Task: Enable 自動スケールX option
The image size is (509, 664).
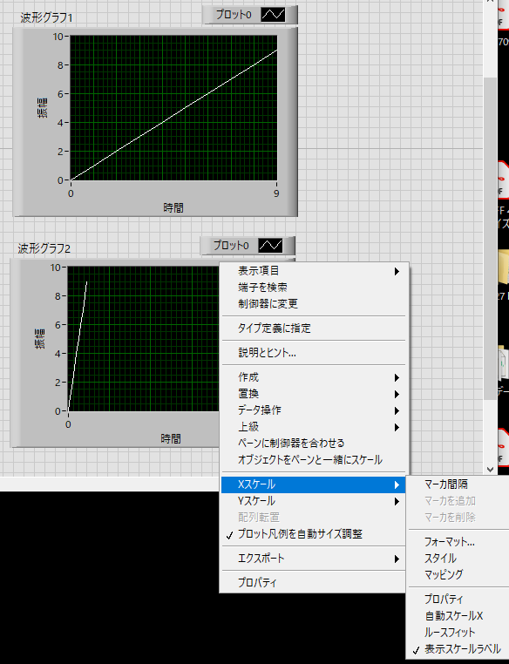Action: pyautogui.click(x=458, y=616)
